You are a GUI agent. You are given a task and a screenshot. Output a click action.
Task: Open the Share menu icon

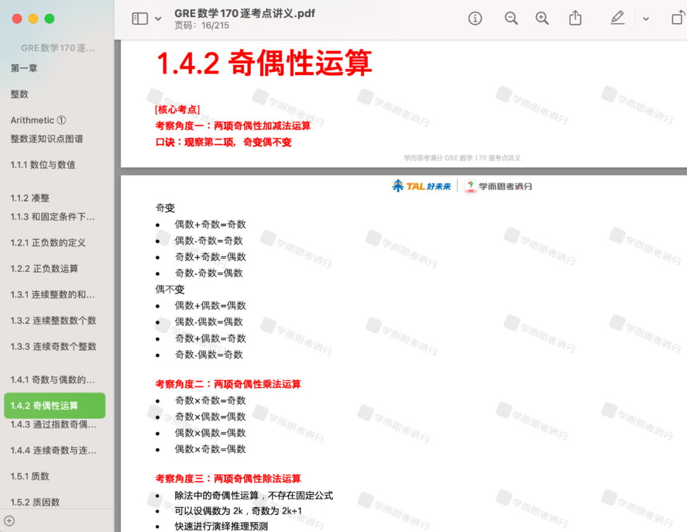click(575, 18)
